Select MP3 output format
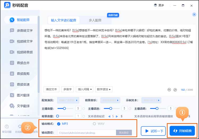Image resolution: width=199 pixels, height=139 pixels. click(x=59, y=124)
